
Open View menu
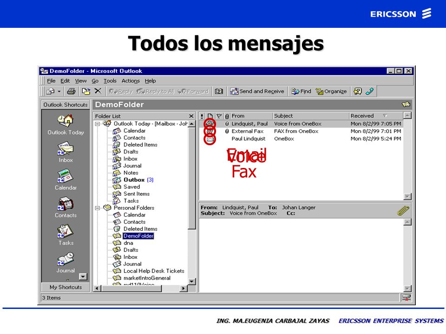[81, 81]
